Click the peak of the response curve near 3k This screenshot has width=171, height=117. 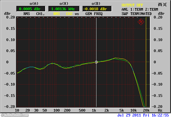tap(115, 58)
